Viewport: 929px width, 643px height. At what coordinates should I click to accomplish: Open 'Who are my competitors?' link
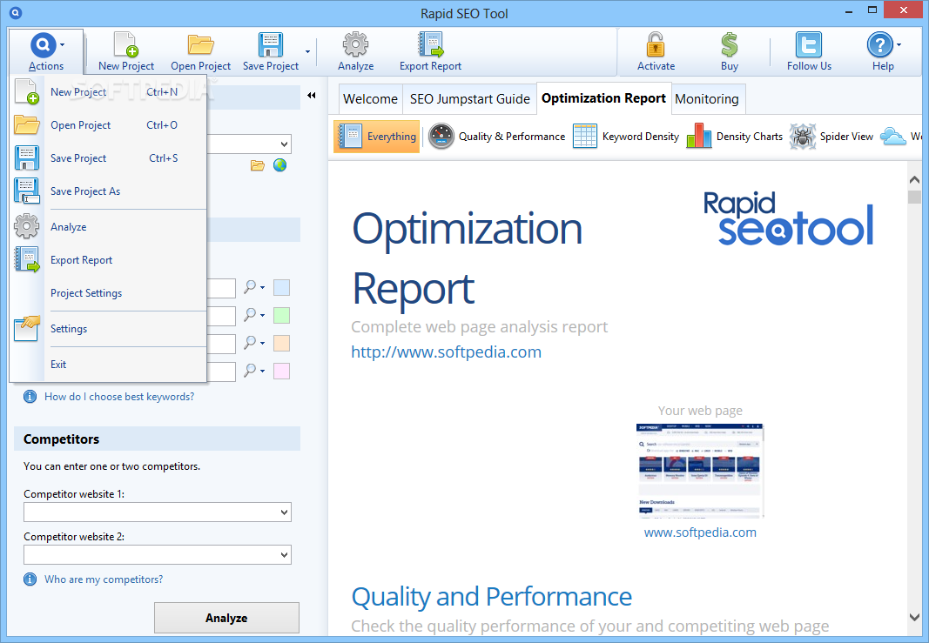coord(104,579)
